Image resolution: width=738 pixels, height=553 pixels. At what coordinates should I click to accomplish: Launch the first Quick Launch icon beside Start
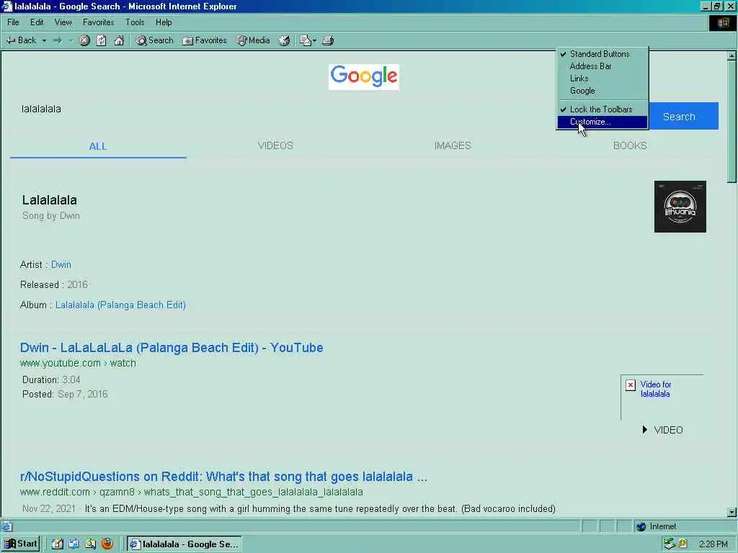[x=58, y=544]
